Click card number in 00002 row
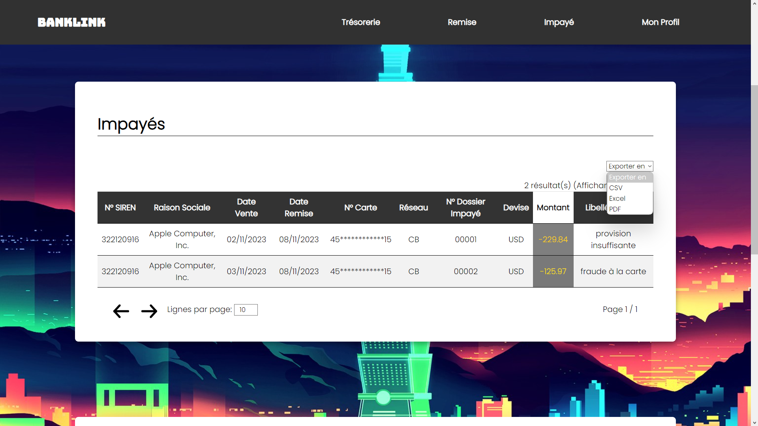The image size is (758, 426). tap(360, 271)
